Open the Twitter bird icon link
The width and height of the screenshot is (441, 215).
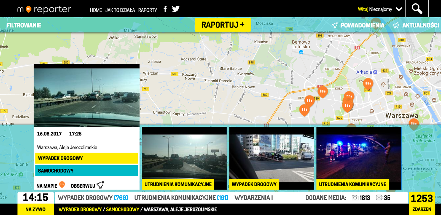coord(176,9)
